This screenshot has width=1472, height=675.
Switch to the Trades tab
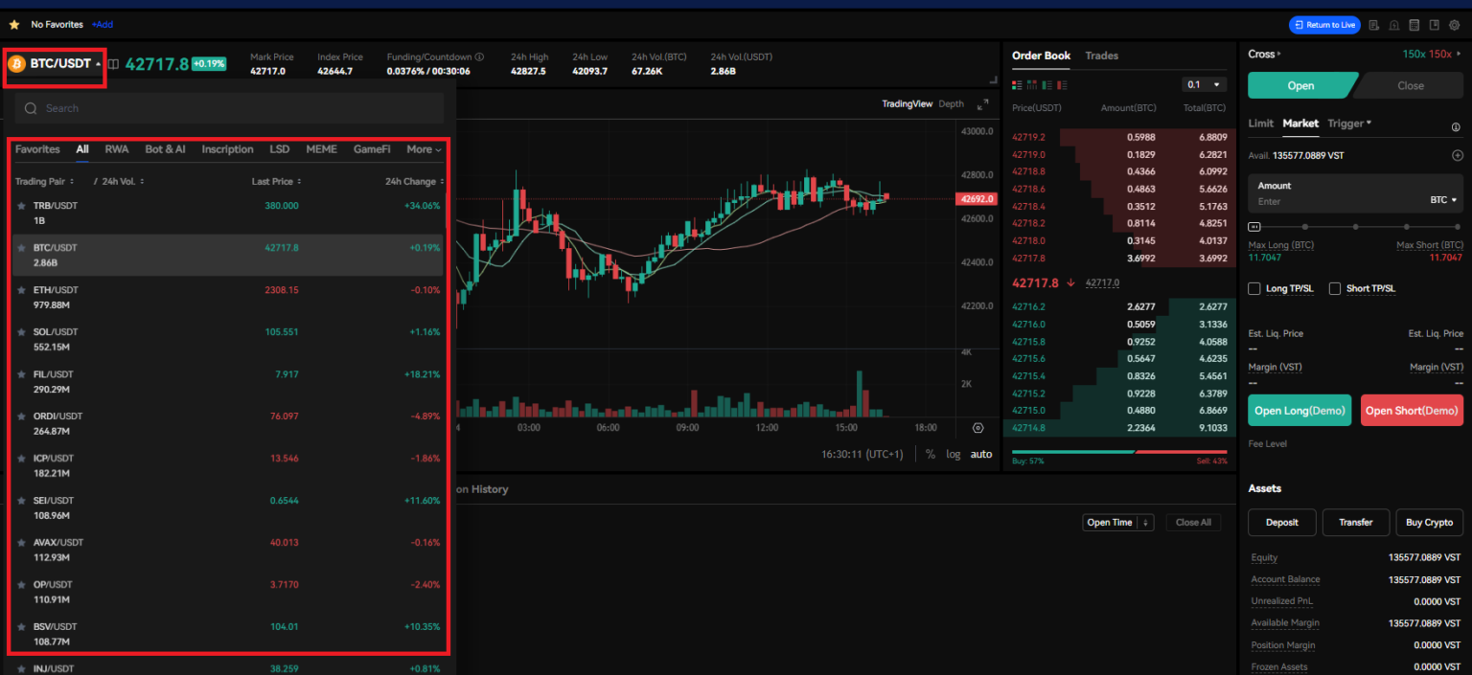click(1101, 56)
